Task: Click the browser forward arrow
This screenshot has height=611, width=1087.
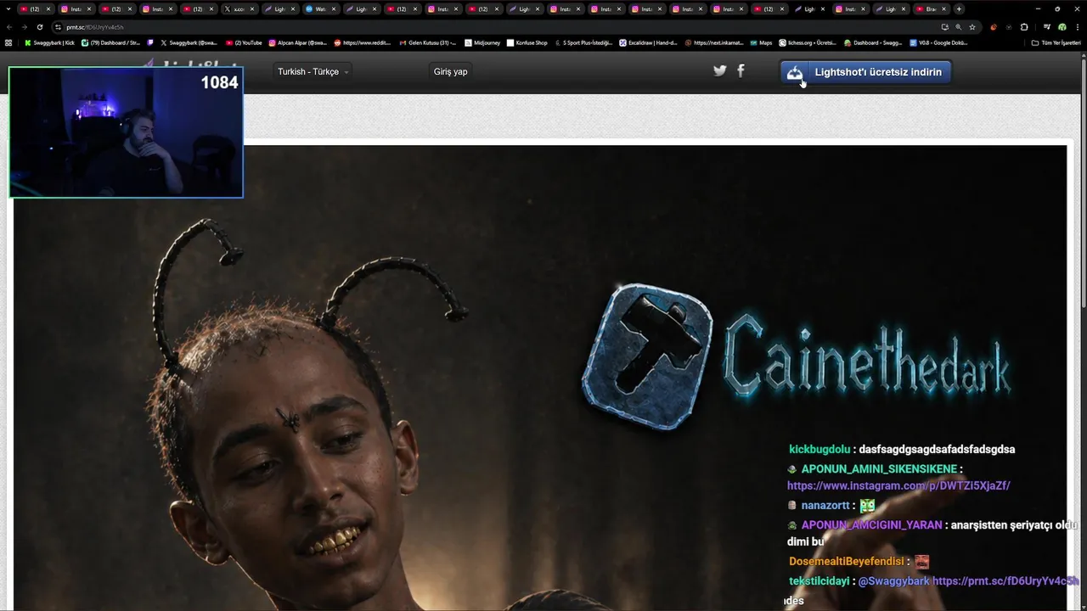Action: tap(24, 27)
